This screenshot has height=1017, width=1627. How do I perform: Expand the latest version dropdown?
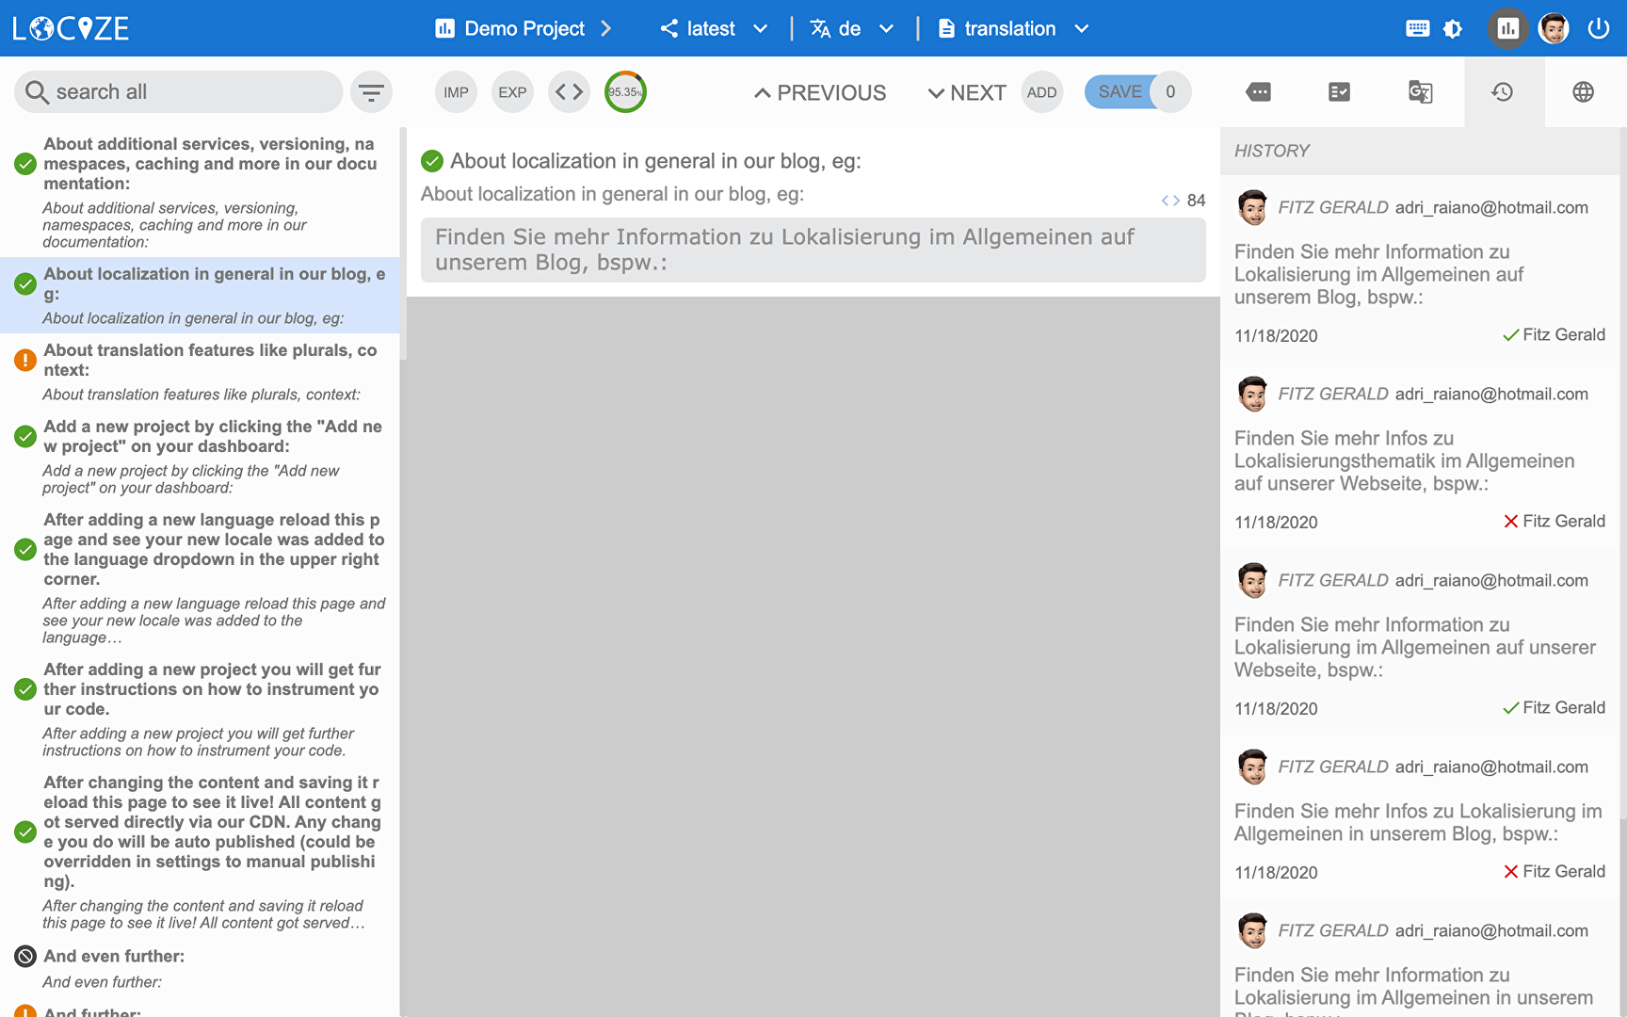(x=714, y=28)
